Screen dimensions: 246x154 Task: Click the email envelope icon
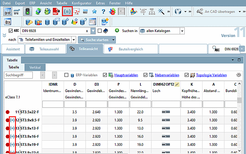click(x=76, y=11)
